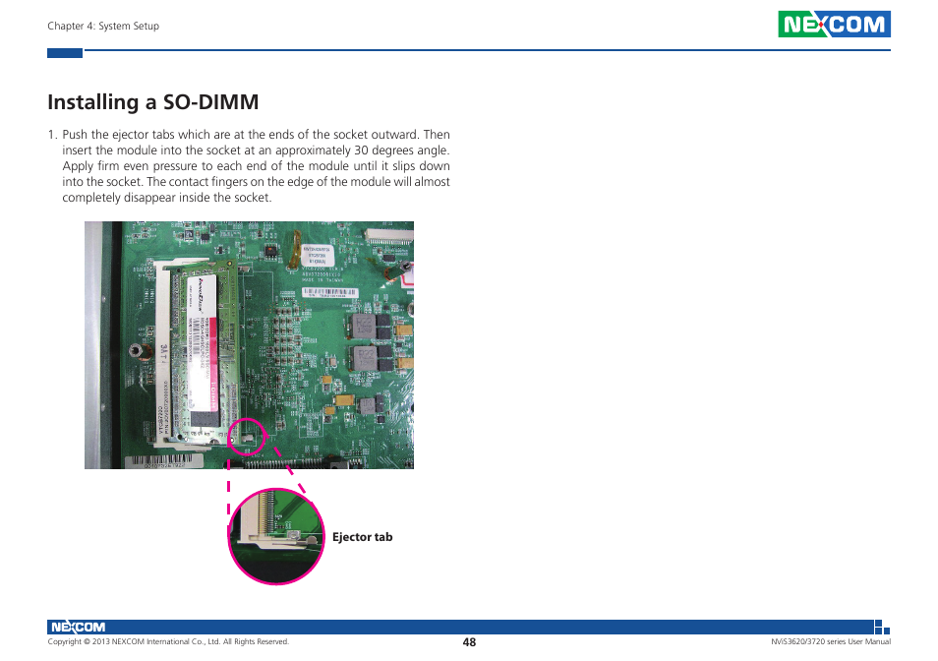Click 'NViS3620/3720 series User Manual' footer text
938x661 pixels.
830,642
